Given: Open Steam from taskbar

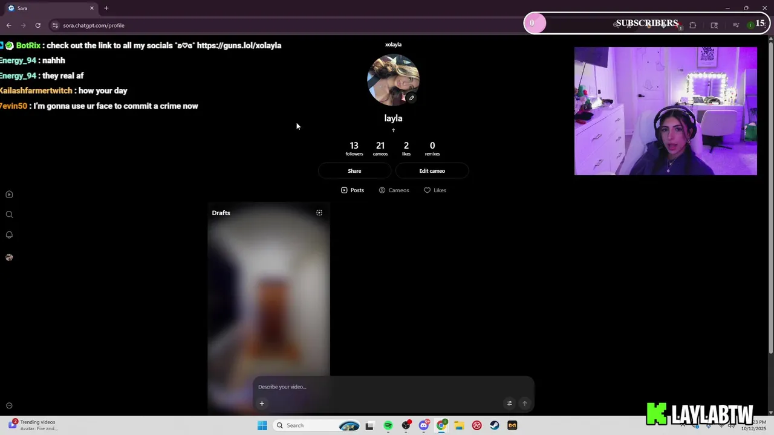Looking at the screenshot, I should pos(495,425).
